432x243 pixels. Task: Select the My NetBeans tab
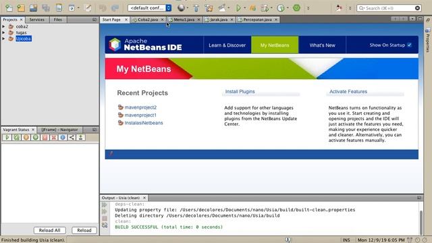click(x=275, y=45)
